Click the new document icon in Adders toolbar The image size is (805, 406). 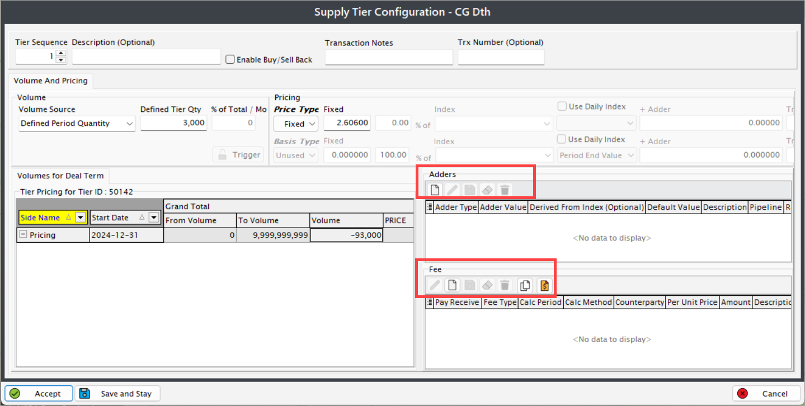(x=434, y=190)
